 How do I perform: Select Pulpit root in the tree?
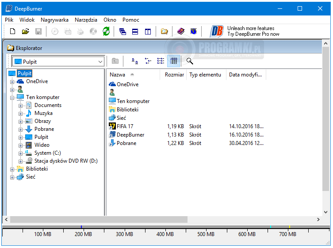click(24, 73)
